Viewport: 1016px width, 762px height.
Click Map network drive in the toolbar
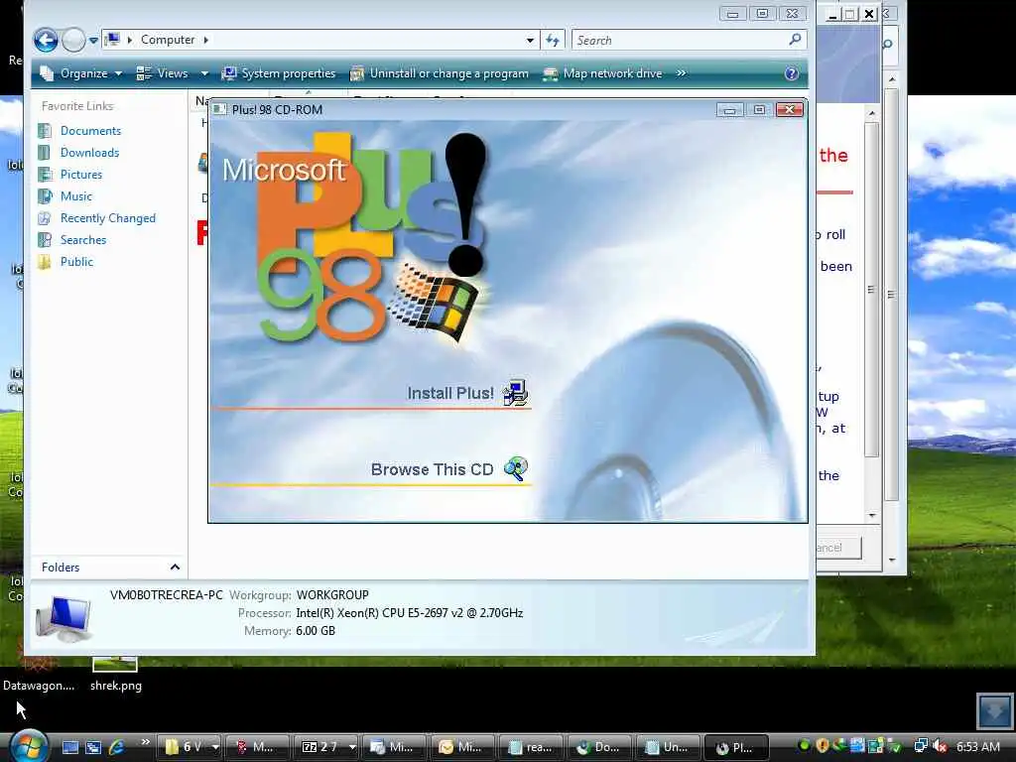[602, 73]
